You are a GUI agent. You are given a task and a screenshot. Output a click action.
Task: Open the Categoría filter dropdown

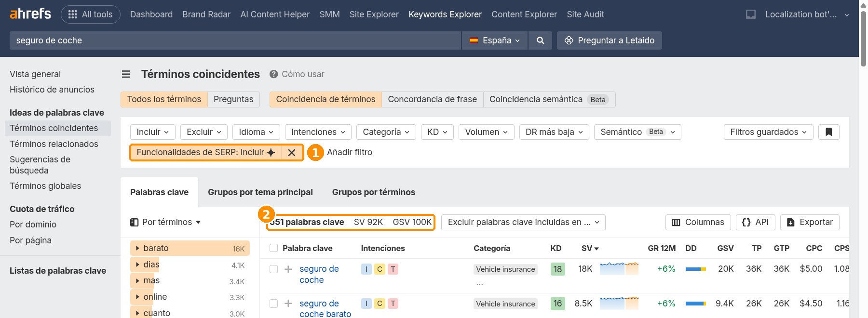386,132
